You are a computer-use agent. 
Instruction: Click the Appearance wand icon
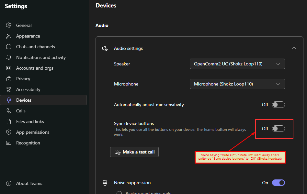point(9,36)
